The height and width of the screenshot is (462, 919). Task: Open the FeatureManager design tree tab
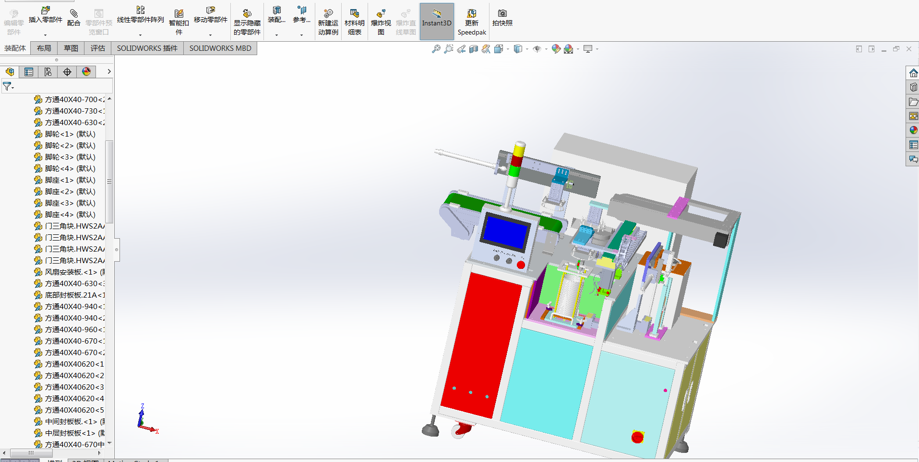(10, 72)
